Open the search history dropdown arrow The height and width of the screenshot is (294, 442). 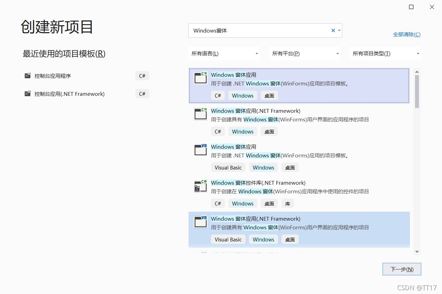point(339,30)
